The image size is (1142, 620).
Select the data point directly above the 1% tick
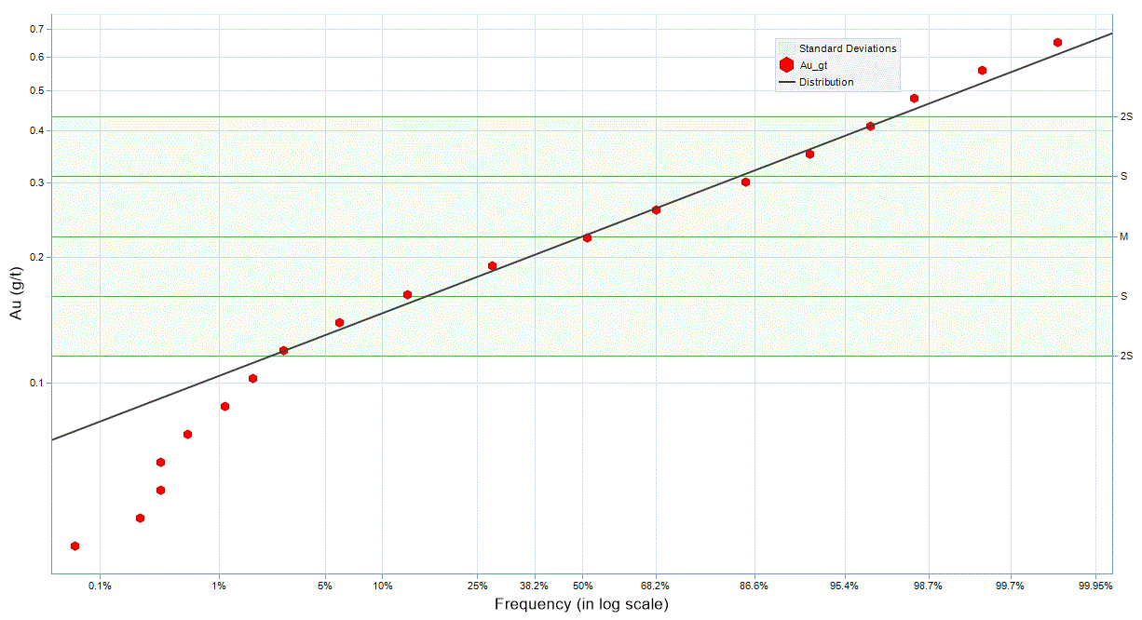(224, 407)
